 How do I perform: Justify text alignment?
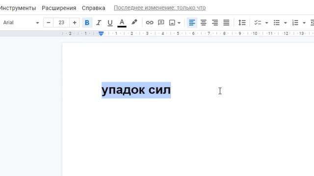click(226, 22)
